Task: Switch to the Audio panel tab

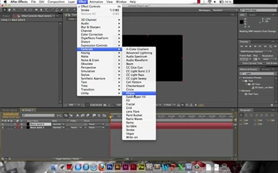Action: coord(252,15)
